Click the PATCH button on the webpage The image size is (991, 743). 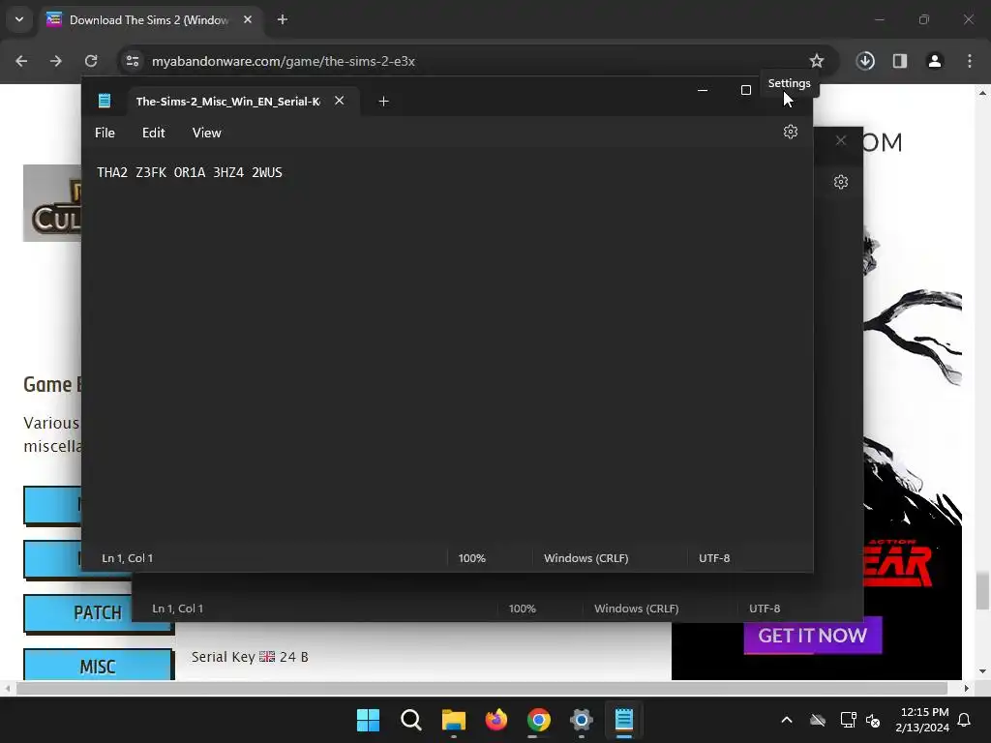pos(98,612)
